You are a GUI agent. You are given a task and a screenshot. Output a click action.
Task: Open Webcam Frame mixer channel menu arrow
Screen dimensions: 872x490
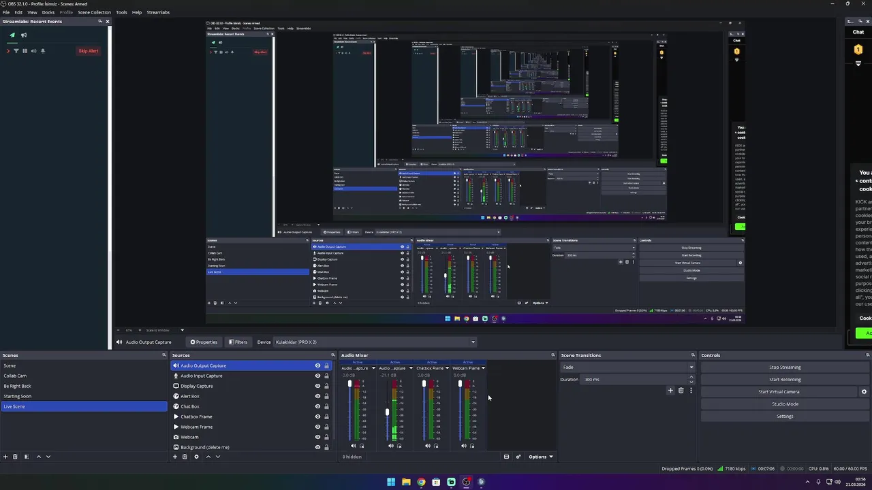(483, 368)
